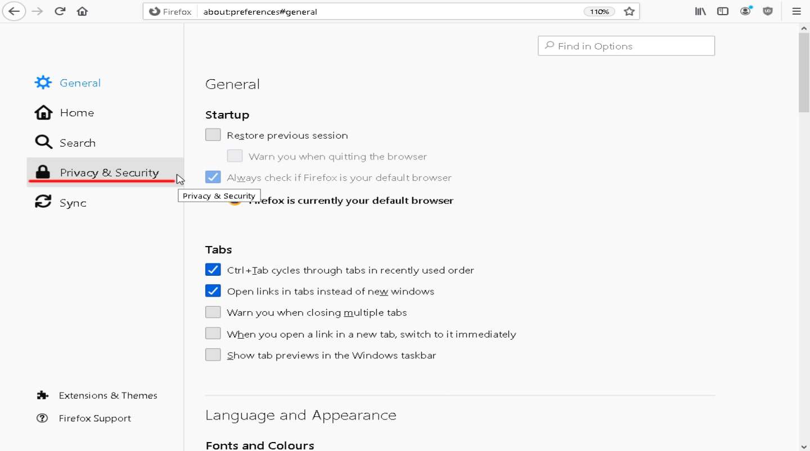Image resolution: width=810 pixels, height=451 pixels.
Task: Bookmark this page with the star icon
Action: [629, 11]
